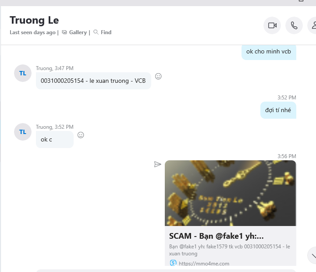The height and width of the screenshot is (272, 316).
Task: Click the TL avatar beside 'ok c'
Action: pos(23,132)
